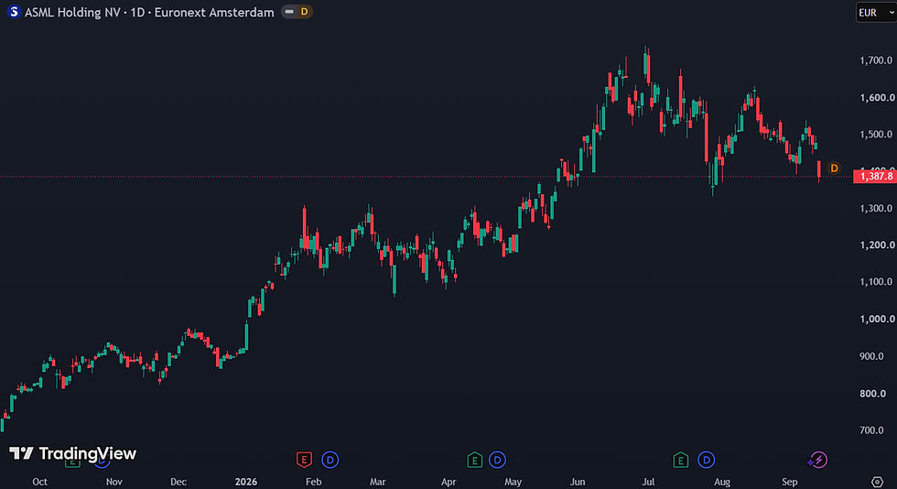Click the Jul label on time axis

point(648,482)
